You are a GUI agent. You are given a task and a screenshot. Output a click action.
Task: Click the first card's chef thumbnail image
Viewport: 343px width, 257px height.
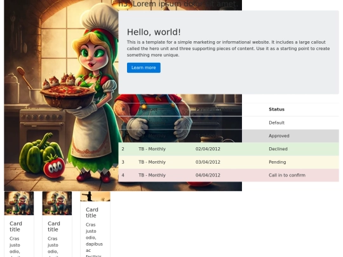click(19, 203)
